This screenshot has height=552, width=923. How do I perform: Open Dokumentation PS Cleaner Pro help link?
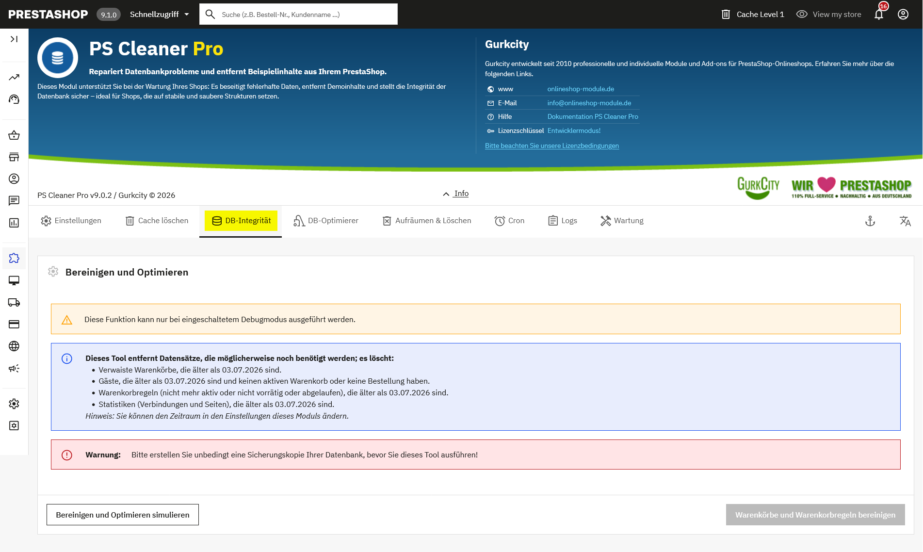tap(593, 116)
